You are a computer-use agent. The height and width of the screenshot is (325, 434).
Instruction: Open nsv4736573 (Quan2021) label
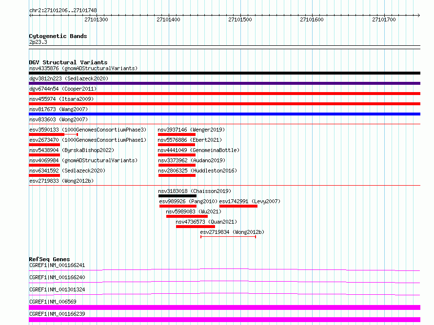[206, 222]
